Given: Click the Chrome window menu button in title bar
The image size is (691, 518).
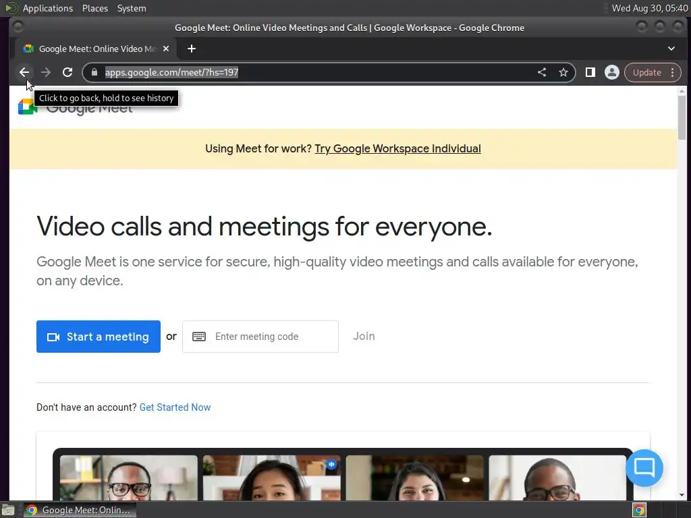Looking at the screenshot, I should pos(18,27).
